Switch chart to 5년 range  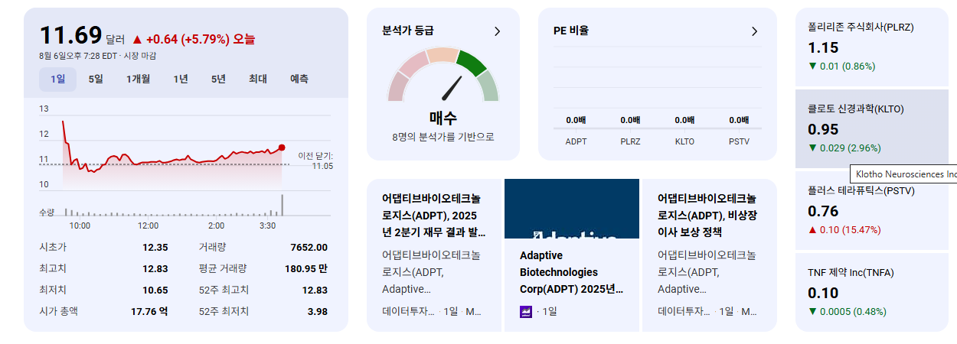click(219, 79)
